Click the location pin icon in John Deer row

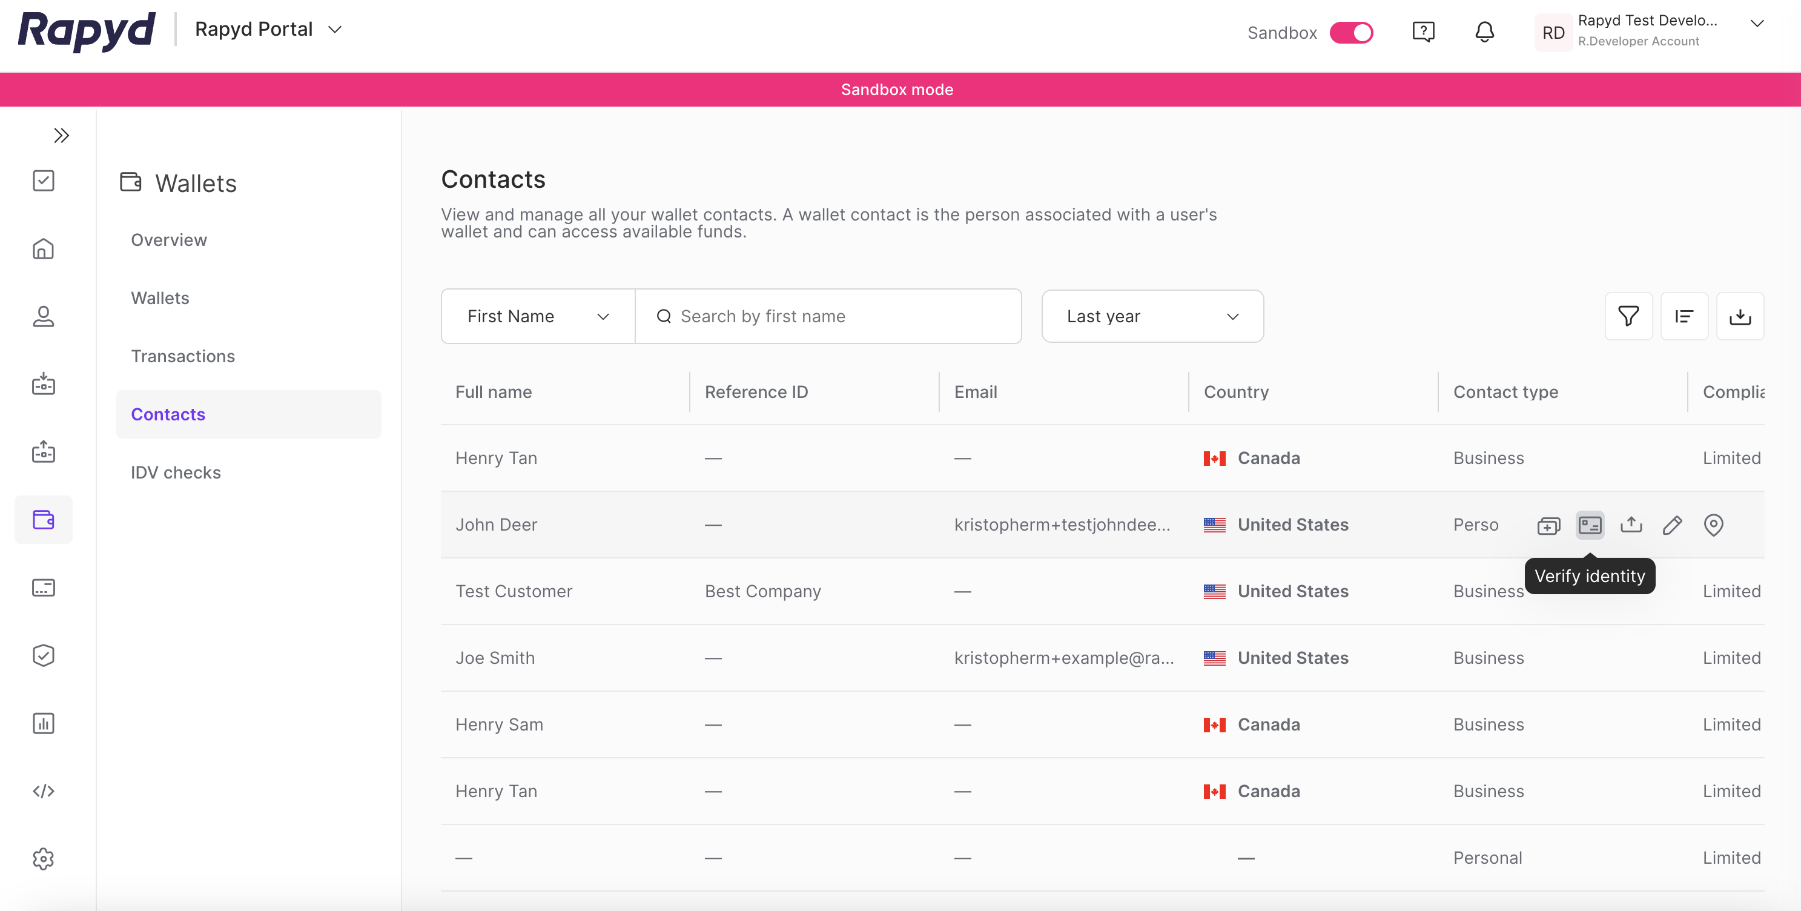tap(1713, 525)
